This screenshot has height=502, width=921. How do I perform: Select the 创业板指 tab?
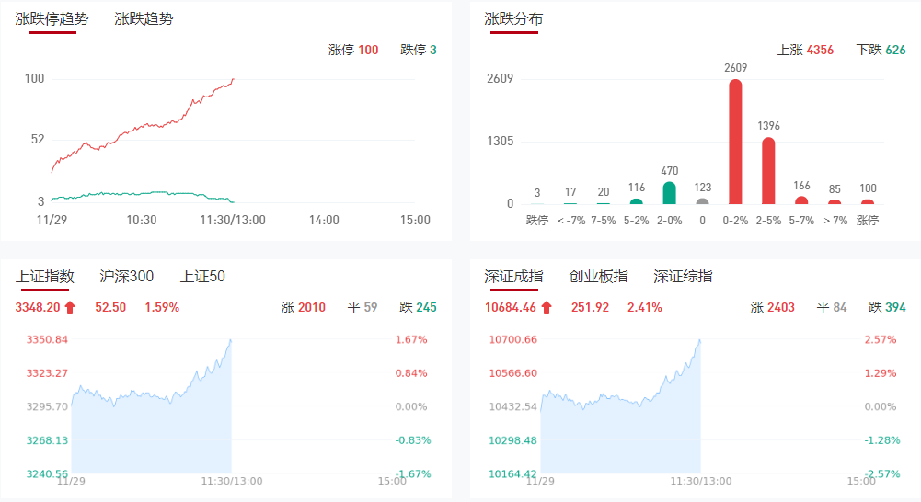tap(598, 276)
